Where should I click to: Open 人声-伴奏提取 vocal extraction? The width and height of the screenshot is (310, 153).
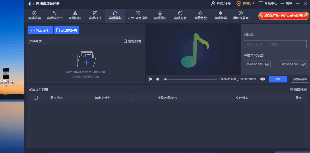click(138, 16)
